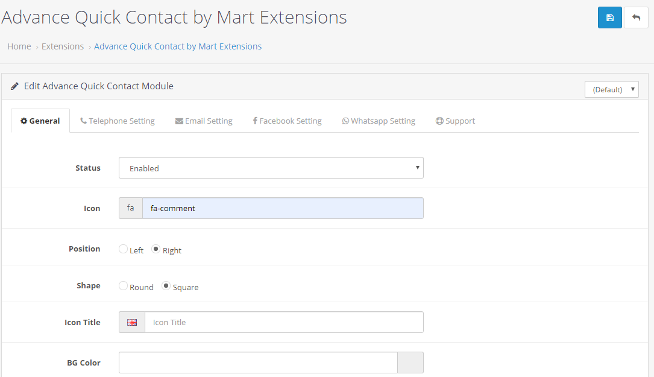This screenshot has height=377, width=654.
Task: Open the Whatsapp Setting tab
Action: [x=379, y=121]
